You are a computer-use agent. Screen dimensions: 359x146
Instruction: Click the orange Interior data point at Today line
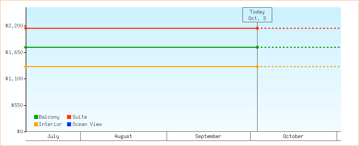point(257,66)
